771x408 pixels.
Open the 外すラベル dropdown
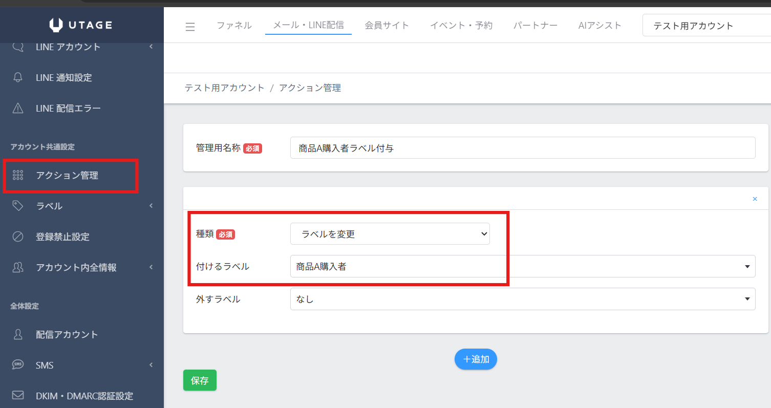pyautogui.click(x=522, y=299)
